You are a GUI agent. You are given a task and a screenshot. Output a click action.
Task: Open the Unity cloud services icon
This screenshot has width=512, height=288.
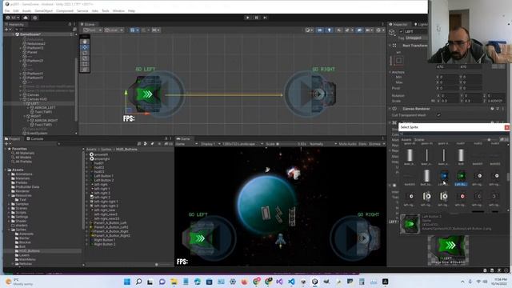point(26,18)
